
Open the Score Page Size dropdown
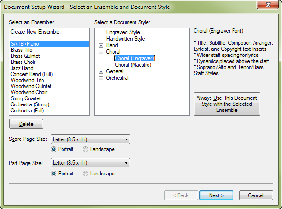pyautogui.click(x=91, y=139)
